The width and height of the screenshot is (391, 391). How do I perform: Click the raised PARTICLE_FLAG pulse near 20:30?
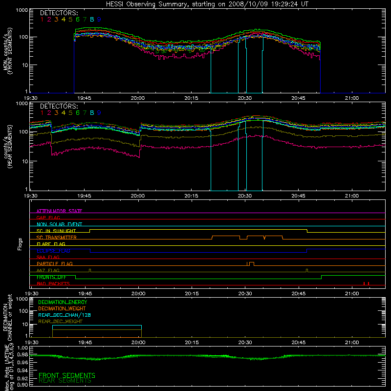[251, 263]
